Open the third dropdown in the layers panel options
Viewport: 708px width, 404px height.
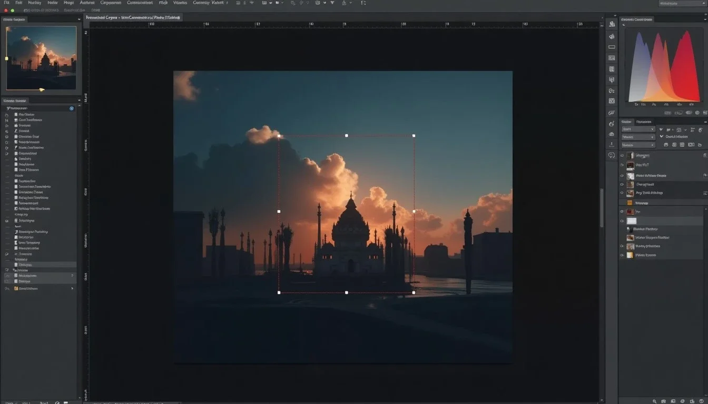point(638,145)
